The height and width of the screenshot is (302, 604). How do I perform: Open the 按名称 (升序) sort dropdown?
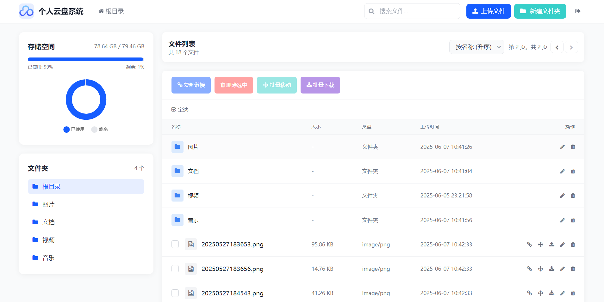point(477,47)
